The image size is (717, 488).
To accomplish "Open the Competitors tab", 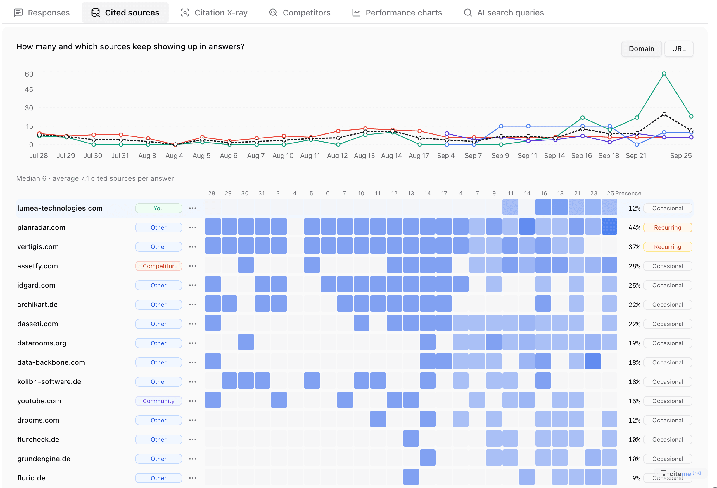I will click(x=300, y=13).
